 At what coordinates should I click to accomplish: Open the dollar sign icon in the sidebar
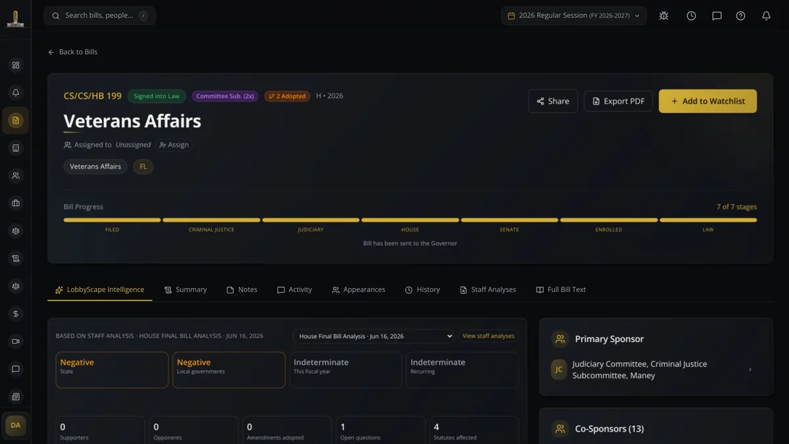pyautogui.click(x=16, y=314)
